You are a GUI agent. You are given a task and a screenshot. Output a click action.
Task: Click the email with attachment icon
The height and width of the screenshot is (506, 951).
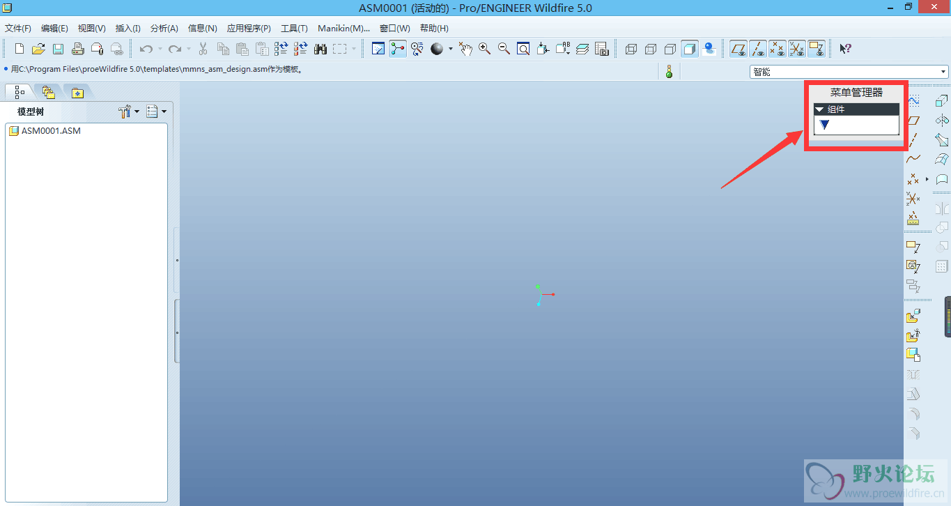point(98,49)
